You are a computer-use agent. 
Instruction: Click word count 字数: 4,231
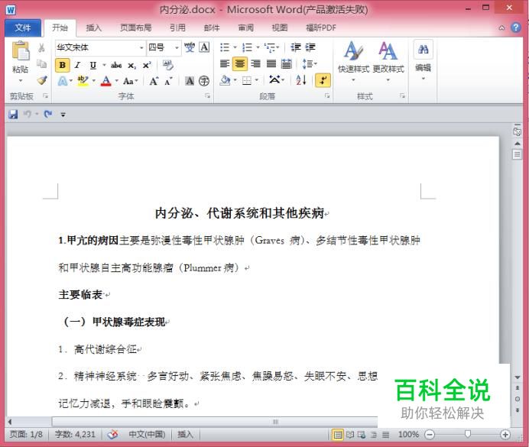click(75, 435)
